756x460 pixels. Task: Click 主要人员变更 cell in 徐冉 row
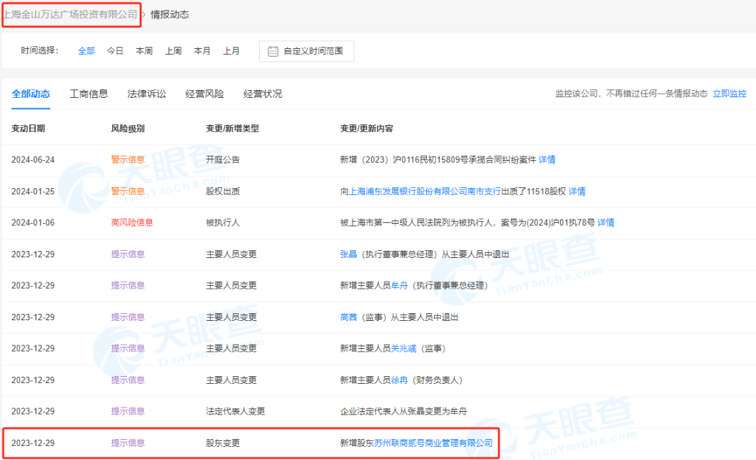coord(232,380)
